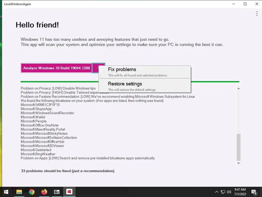Select the Microsoft.BingWeather entry
This screenshot has height=197, width=262.
(38, 154)
